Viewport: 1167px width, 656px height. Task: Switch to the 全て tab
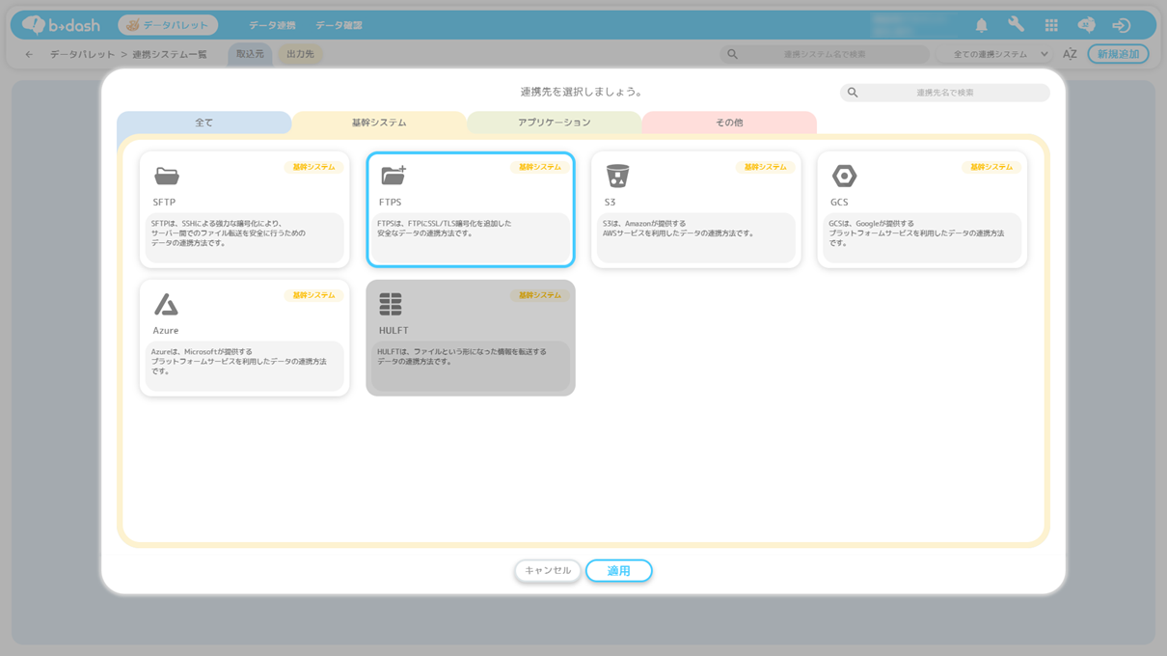pos(204,123)
